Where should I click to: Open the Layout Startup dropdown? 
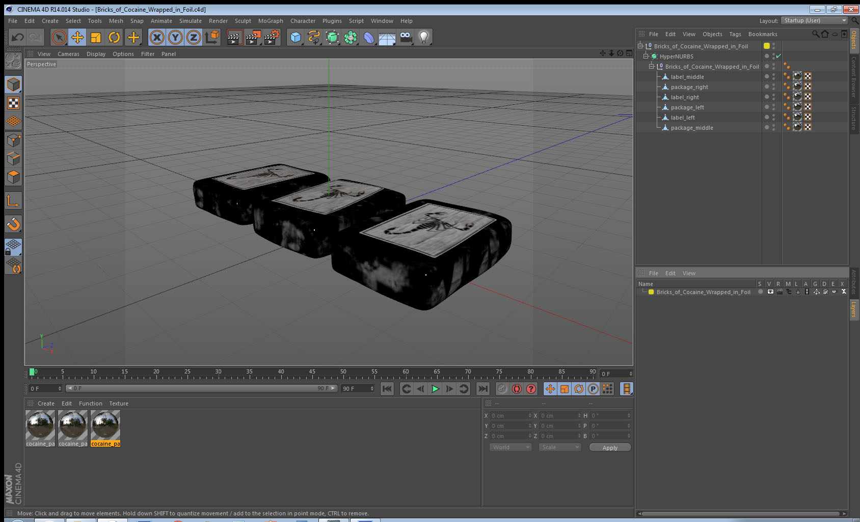[815, 20]
